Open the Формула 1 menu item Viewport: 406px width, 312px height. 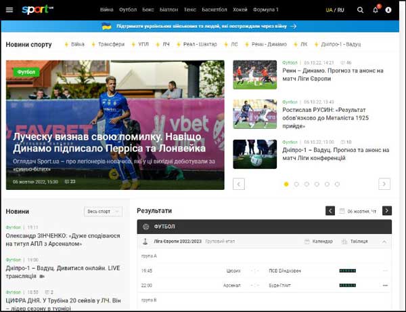pyautogui.click(x=266, y=10)
